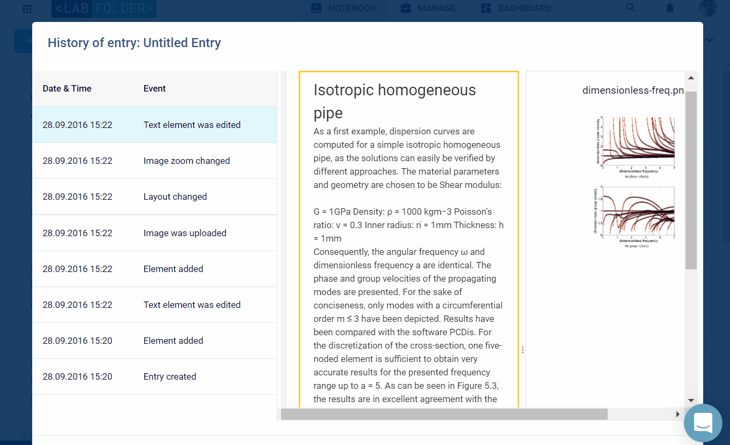Click the splitter handle between text and image
The height and width of the screenshot is (445, 730).
click(522, 350)
